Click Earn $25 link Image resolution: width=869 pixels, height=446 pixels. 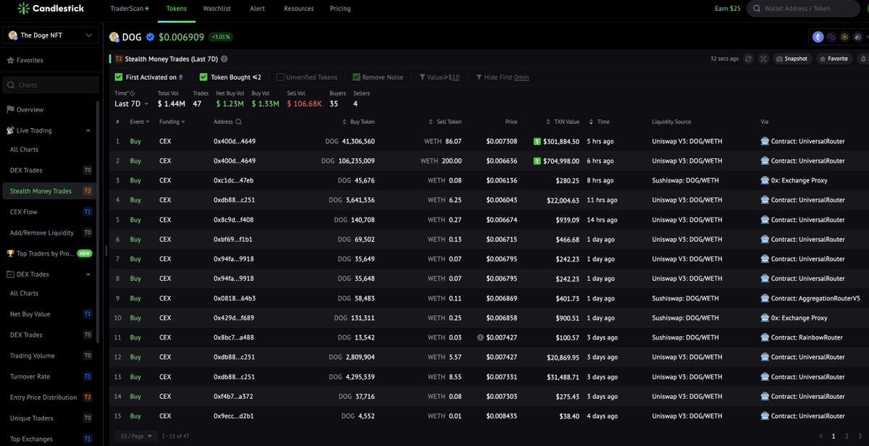click(x=728, y=9)
